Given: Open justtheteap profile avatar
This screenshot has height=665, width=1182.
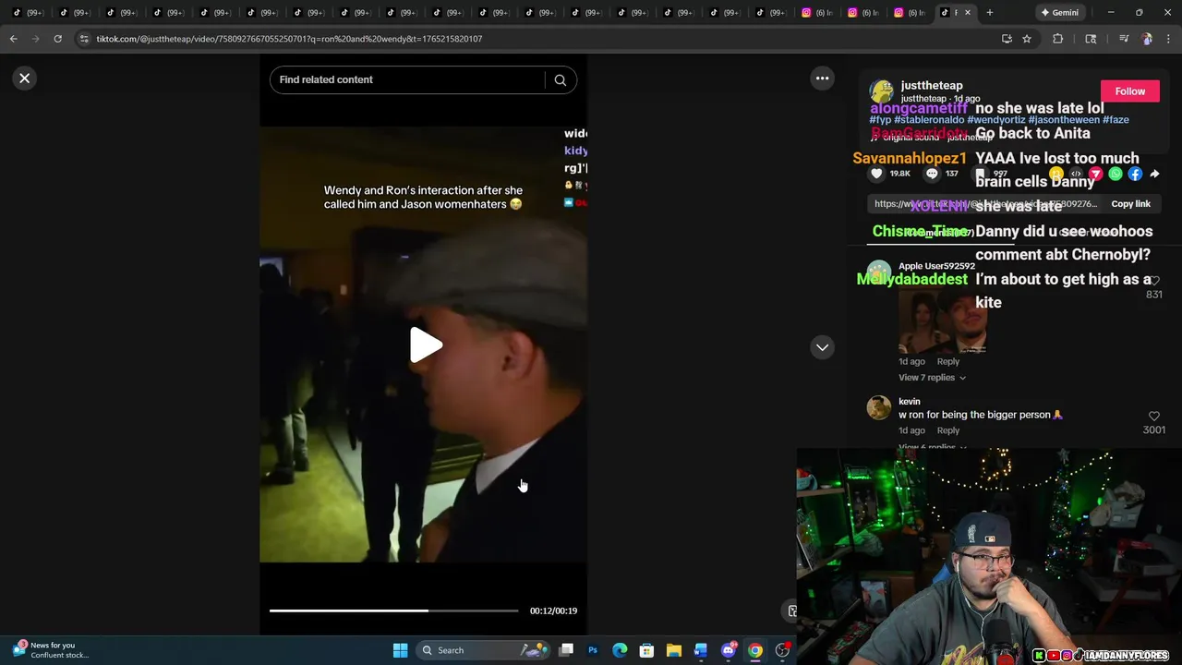Looking at the screenshot, I should pos(882,91).
